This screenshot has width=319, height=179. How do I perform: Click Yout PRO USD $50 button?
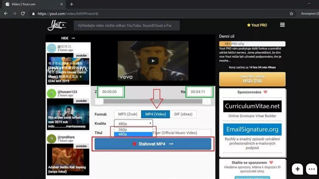tap(252, 79)
